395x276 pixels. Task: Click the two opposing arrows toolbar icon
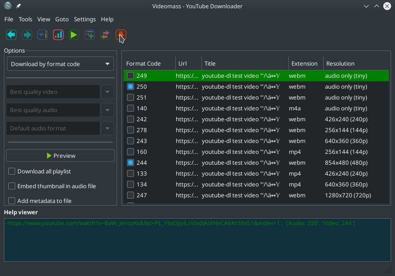(105, 35)
